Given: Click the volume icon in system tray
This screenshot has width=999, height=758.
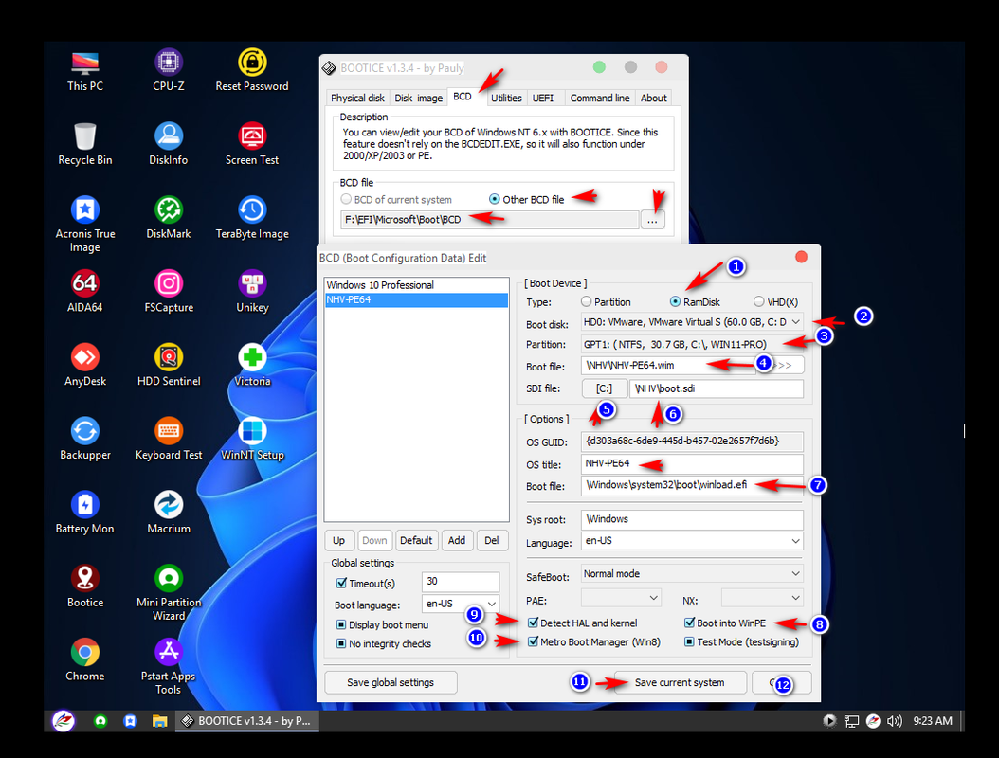Looking at the screenshot, I should point(895,721).
